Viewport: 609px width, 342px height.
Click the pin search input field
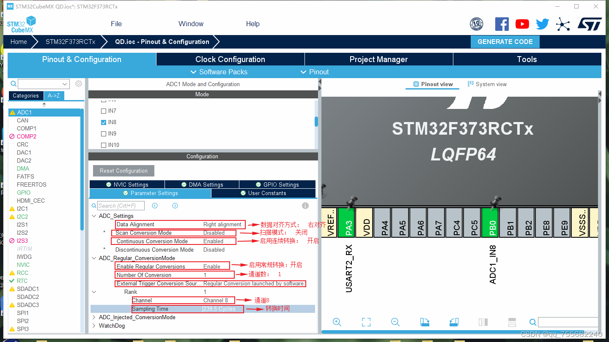(568, 323)
